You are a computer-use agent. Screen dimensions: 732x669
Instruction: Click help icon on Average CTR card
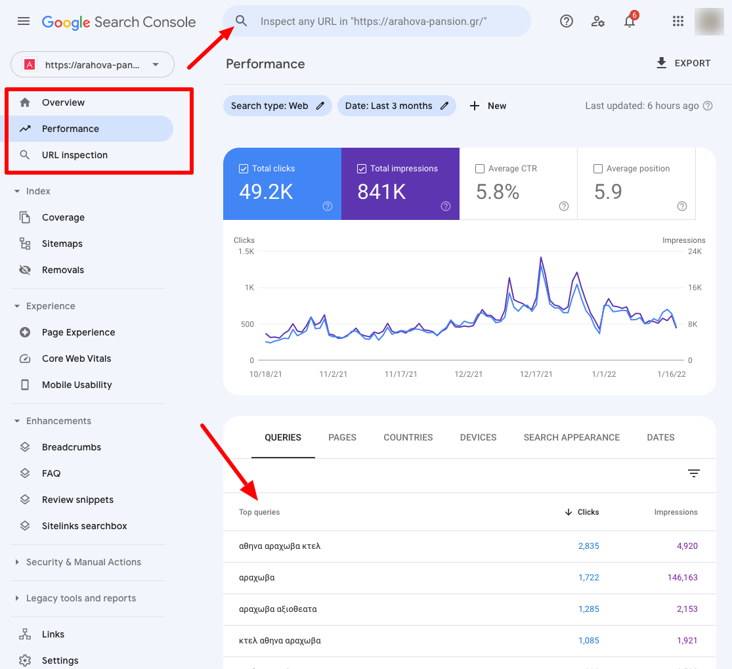point(564,206)
